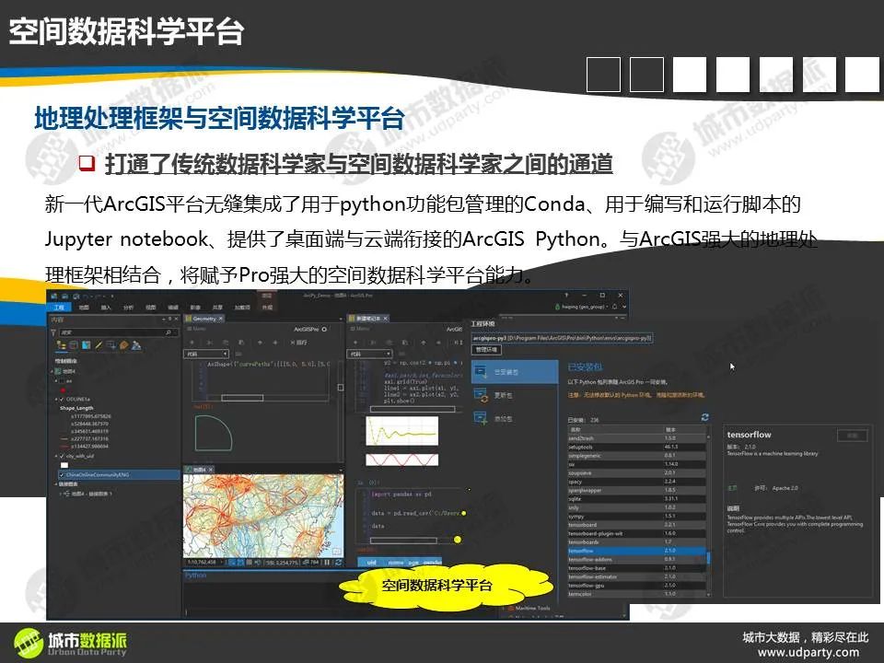Open the 共享 (Share) ribbon tab

click(x=217, y=308)
